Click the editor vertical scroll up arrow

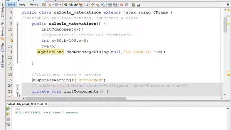(x=225, y=10)
